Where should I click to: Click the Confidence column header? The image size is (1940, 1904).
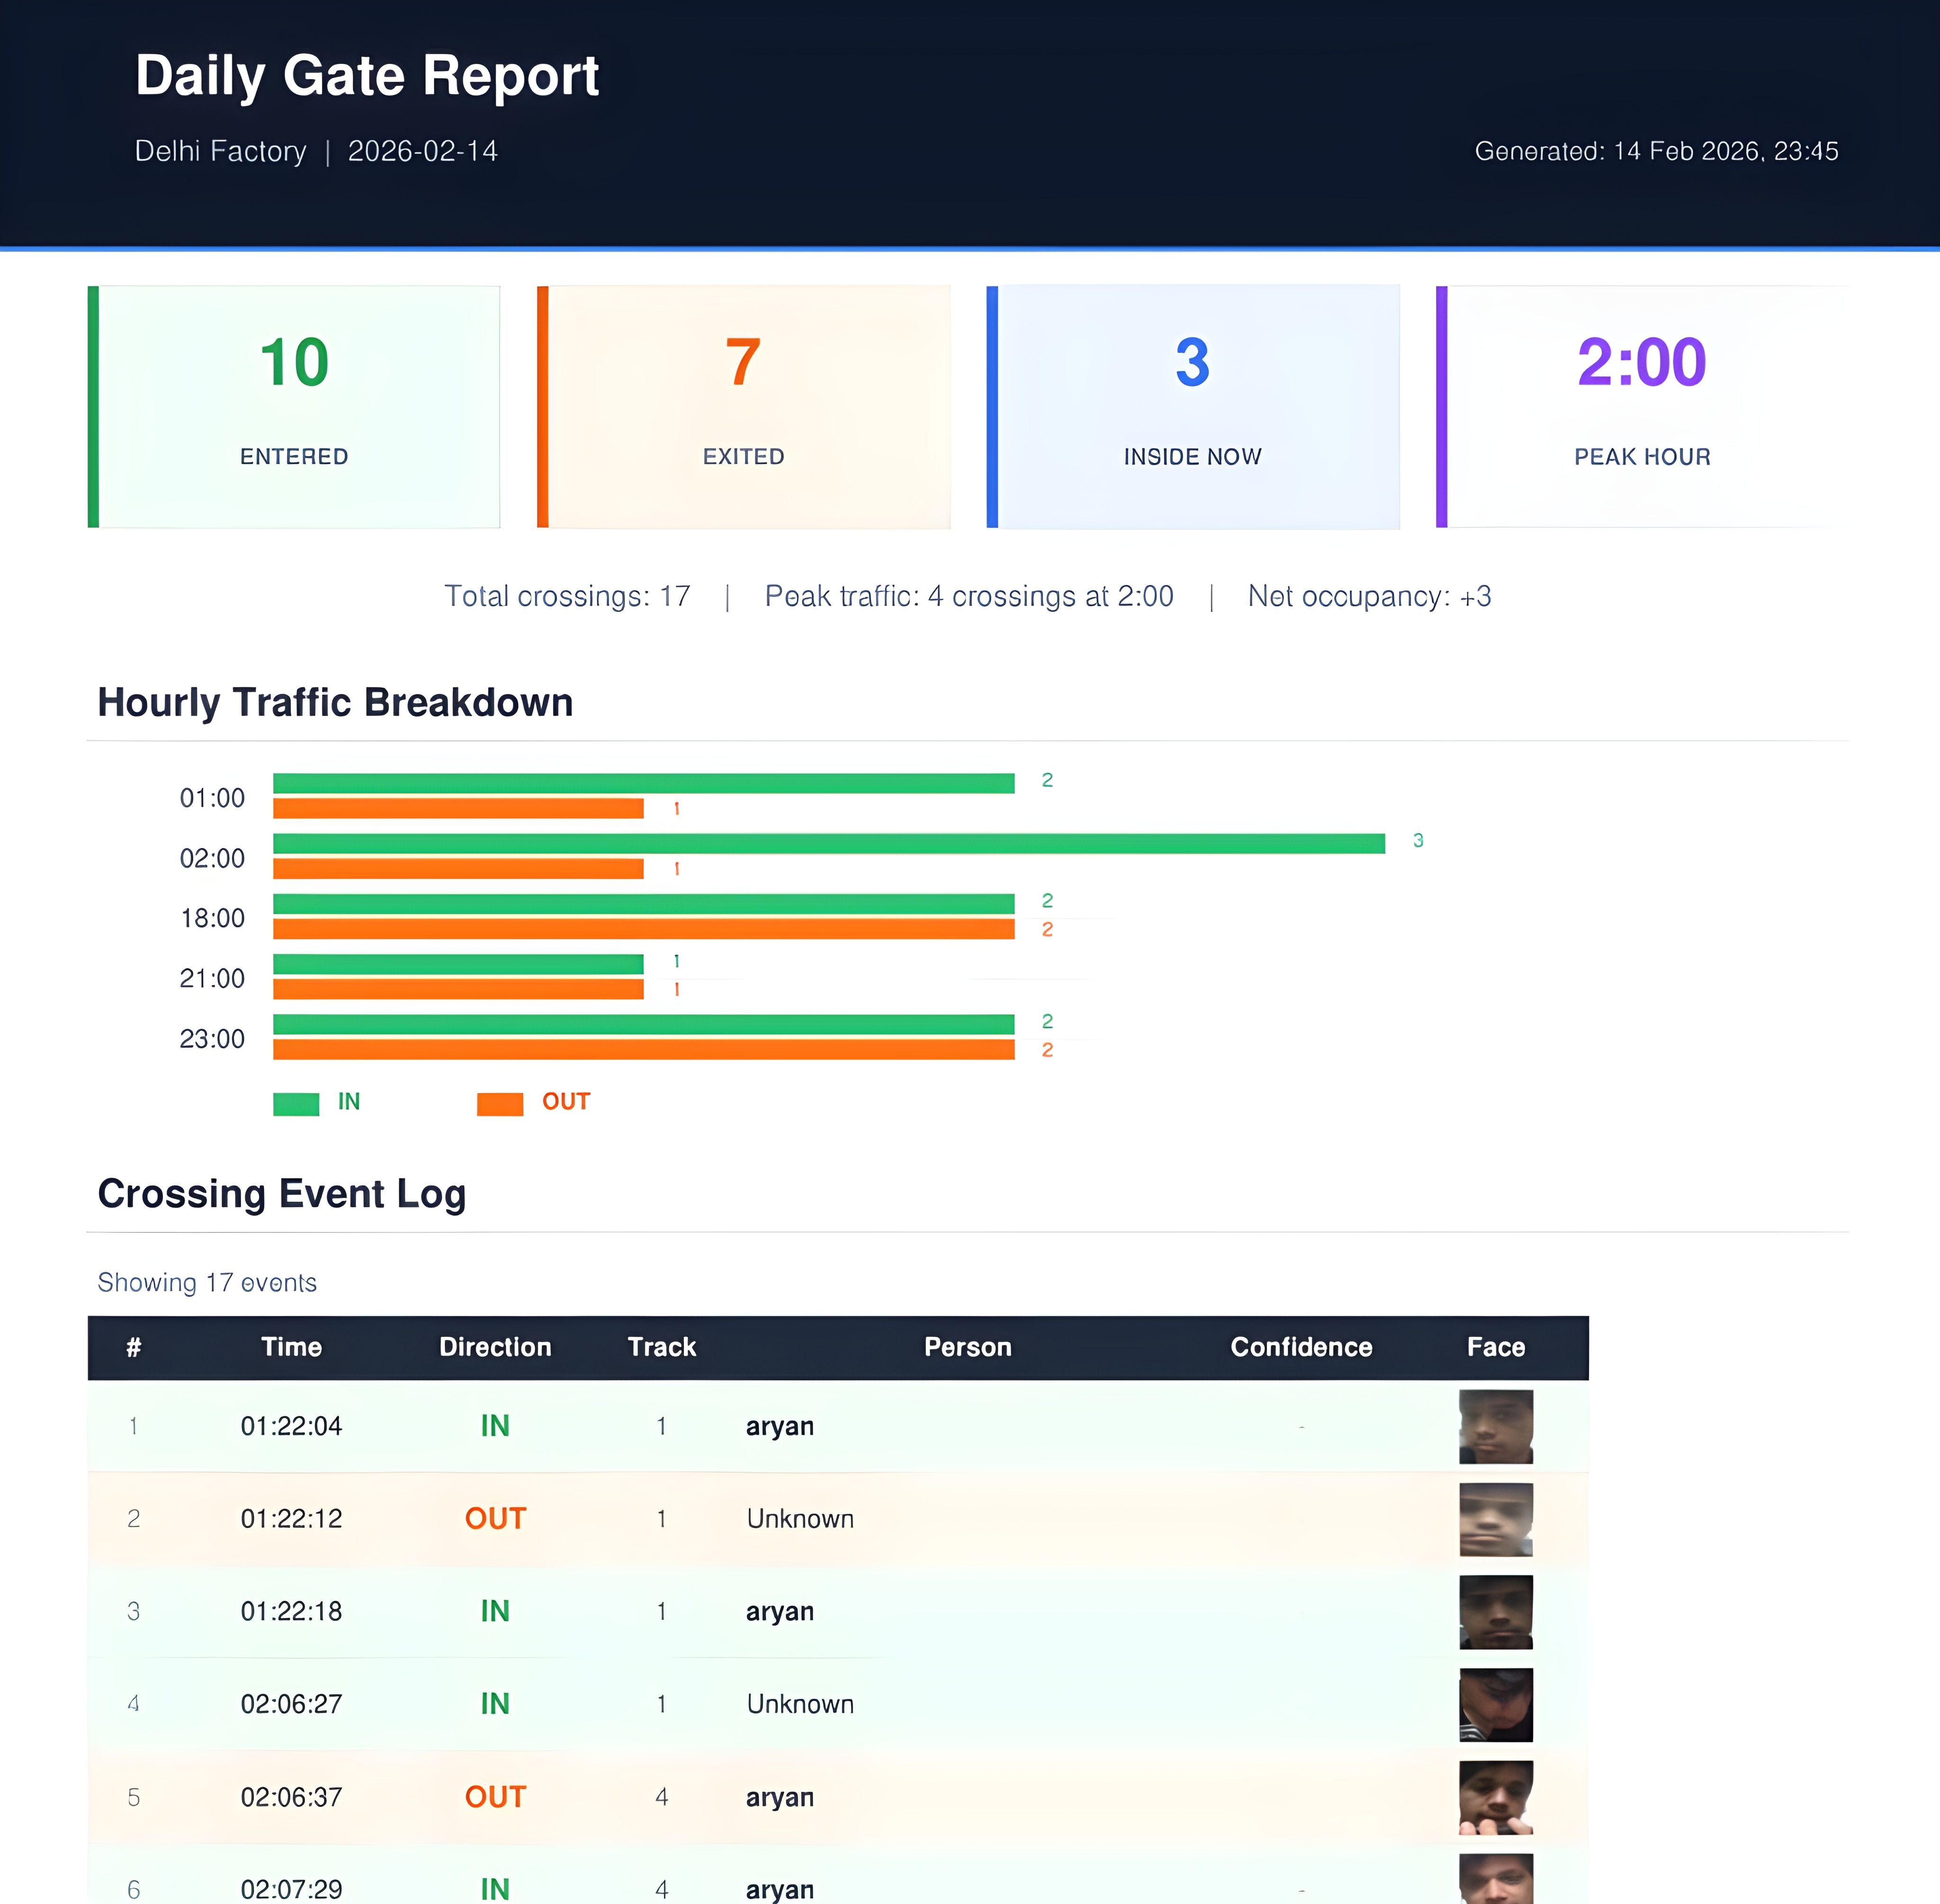click(1300, 1347)
